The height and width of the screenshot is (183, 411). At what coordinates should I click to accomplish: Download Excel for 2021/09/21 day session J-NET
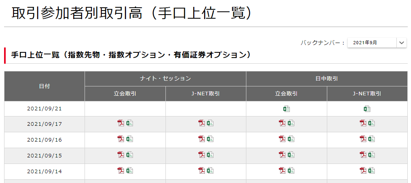(367, 109)
